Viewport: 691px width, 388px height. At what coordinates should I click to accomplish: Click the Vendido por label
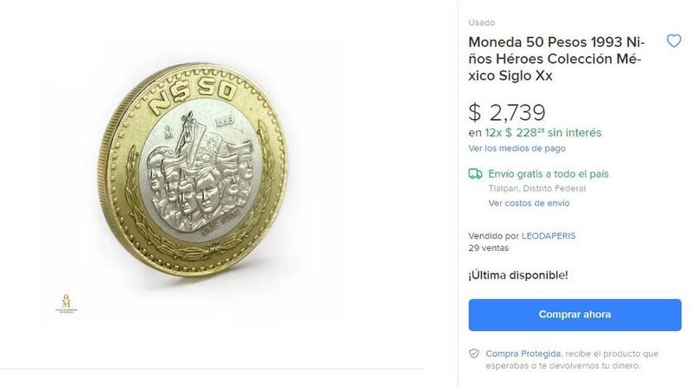494,235
